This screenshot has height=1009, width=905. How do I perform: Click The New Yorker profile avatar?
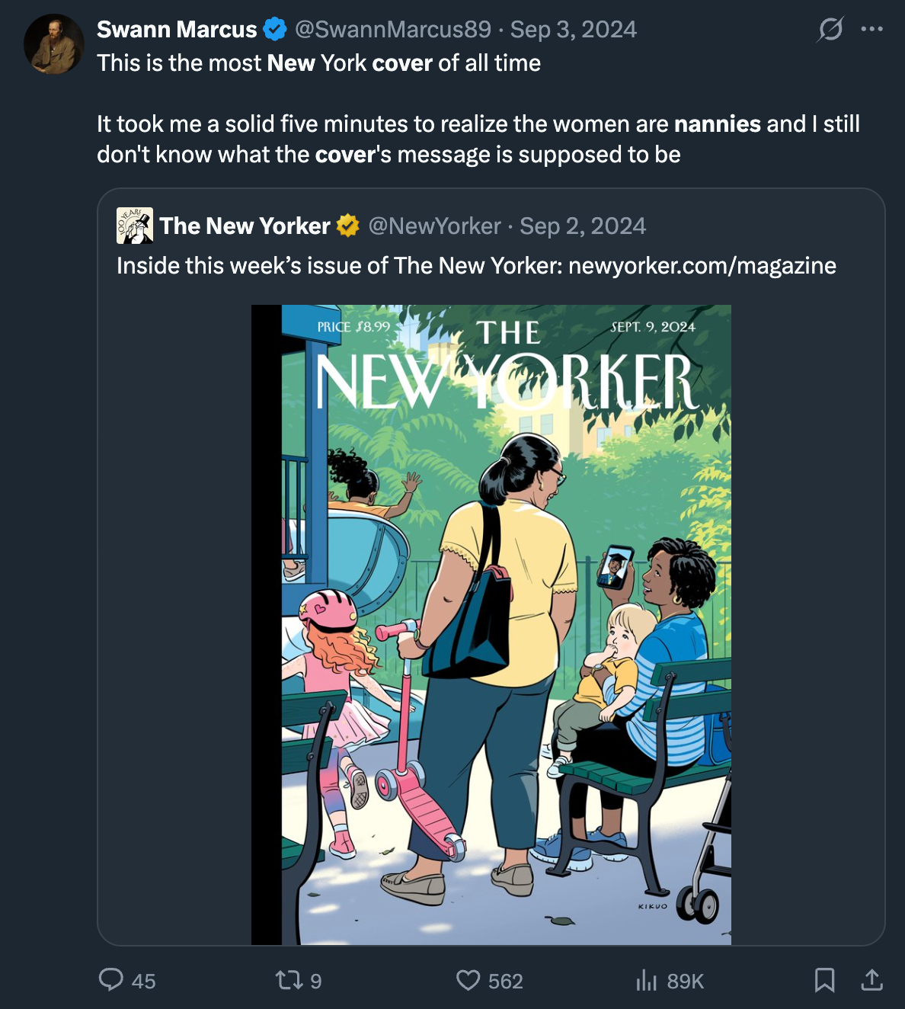coord(135,226)
